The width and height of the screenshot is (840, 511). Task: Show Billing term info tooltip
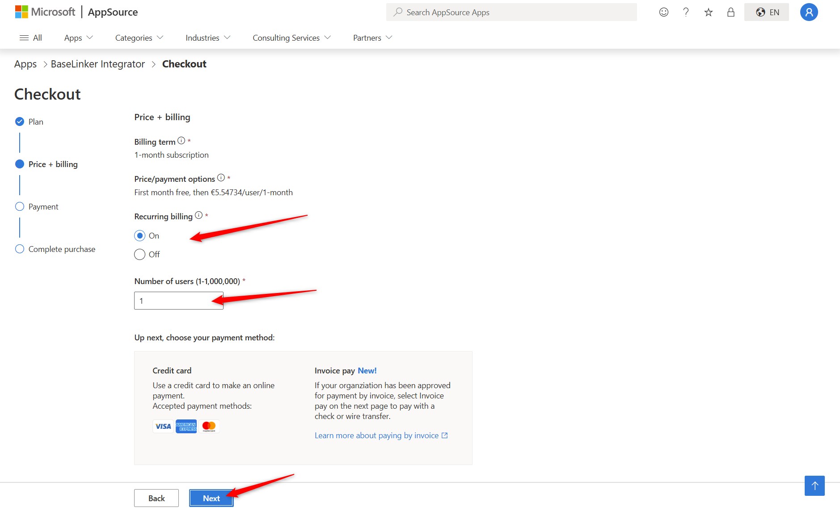(181, 141)
